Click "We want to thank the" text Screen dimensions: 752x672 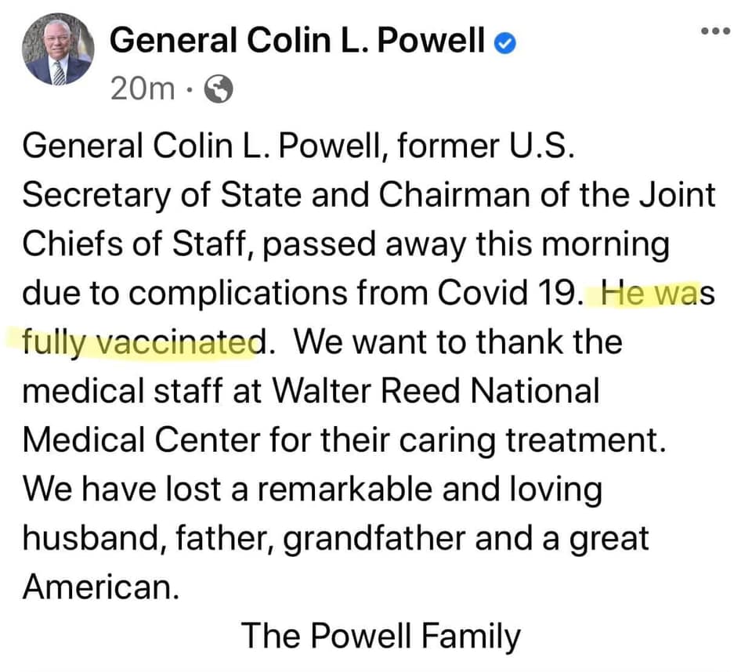point(458,341)
